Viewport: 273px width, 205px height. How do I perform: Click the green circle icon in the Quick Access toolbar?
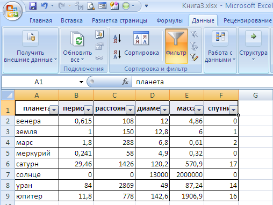click(126, 6)
